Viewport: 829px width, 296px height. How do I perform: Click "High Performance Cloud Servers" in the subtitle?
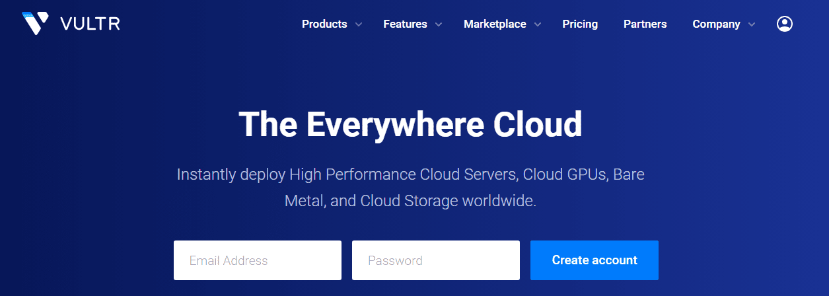(x=403, y=175)
